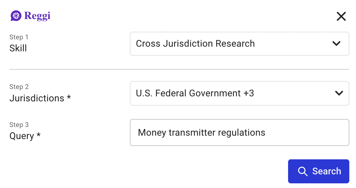Click the "Step 3" label

19,125
